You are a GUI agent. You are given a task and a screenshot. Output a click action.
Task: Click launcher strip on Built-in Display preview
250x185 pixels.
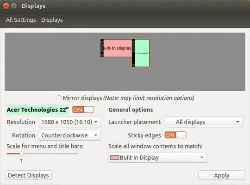click(102, 48)
